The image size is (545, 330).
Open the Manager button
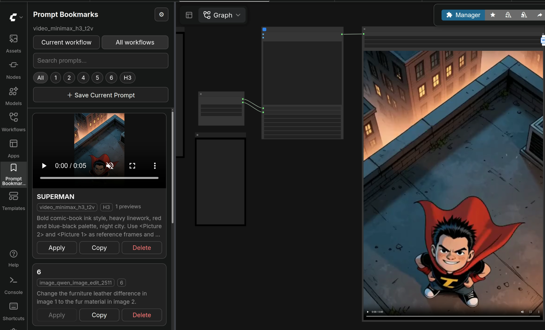[x=463, y=15]
